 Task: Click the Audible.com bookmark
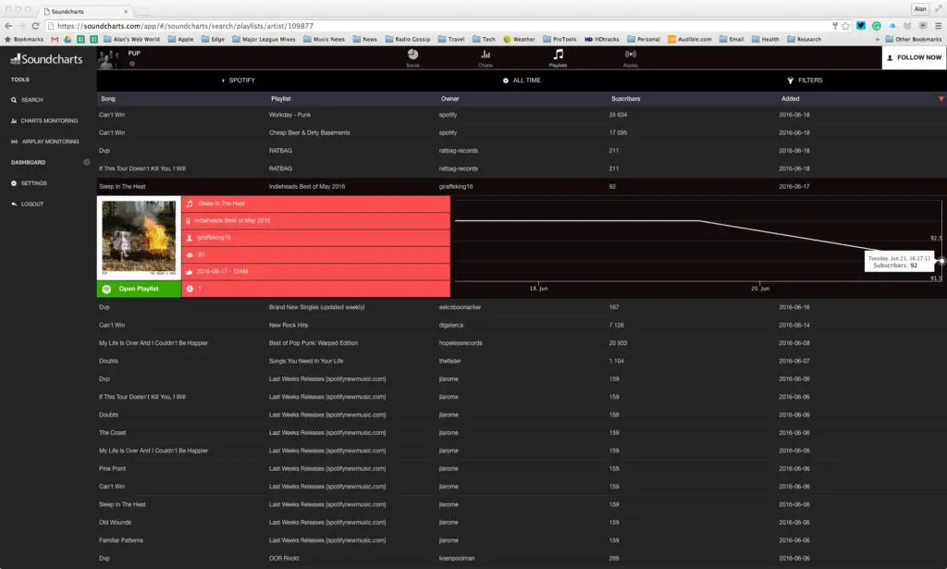[689, 39]
